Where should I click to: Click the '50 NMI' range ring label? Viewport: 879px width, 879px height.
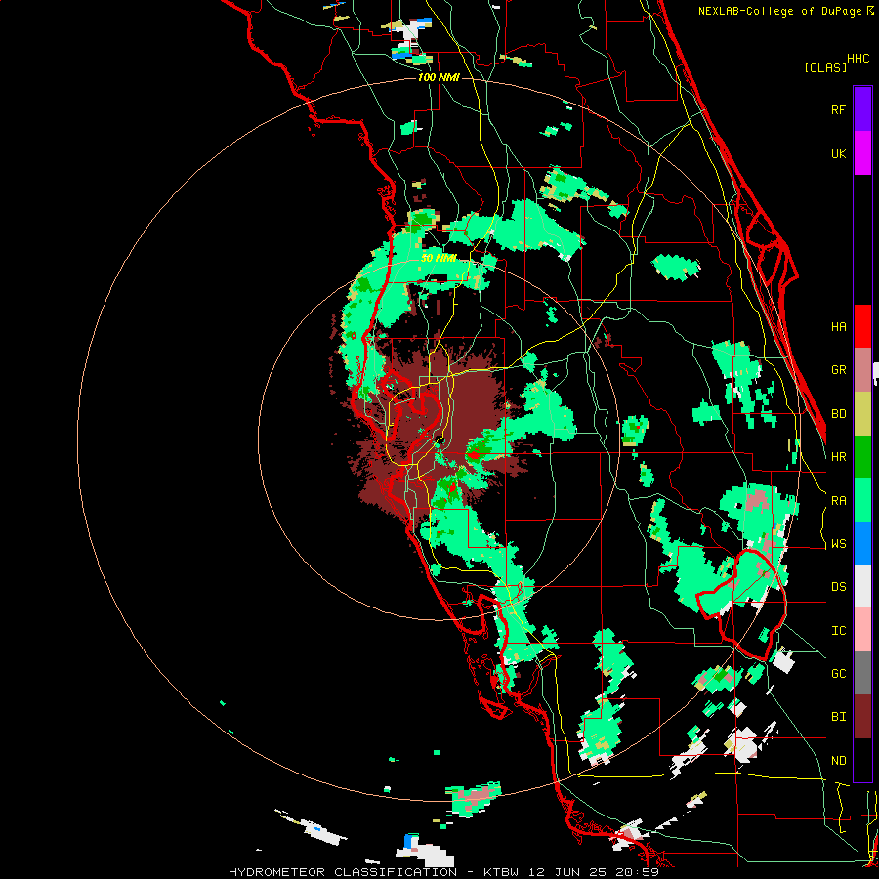[439, 259]
